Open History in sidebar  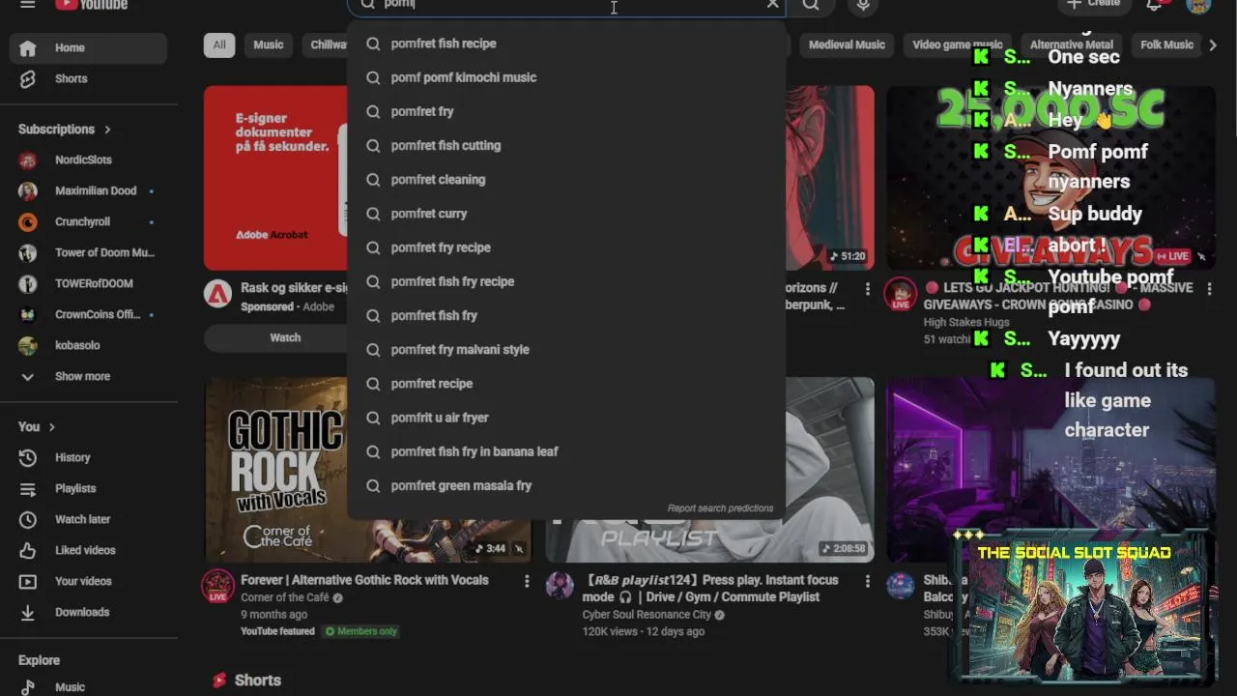pos(89,457)
